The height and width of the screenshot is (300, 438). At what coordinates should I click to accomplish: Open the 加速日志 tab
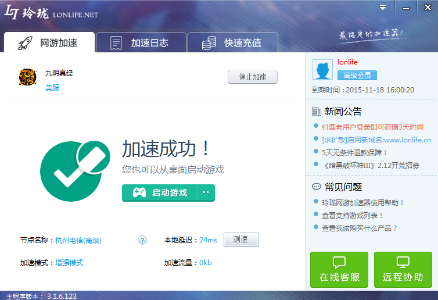[x=140, y=43]
